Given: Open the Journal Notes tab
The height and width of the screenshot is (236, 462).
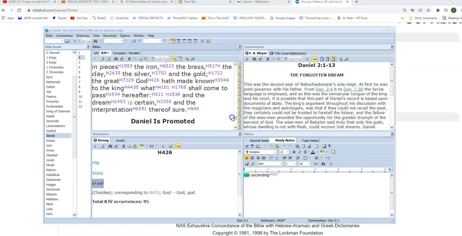Looking at the screenshot, I should [x=259, y=140].
